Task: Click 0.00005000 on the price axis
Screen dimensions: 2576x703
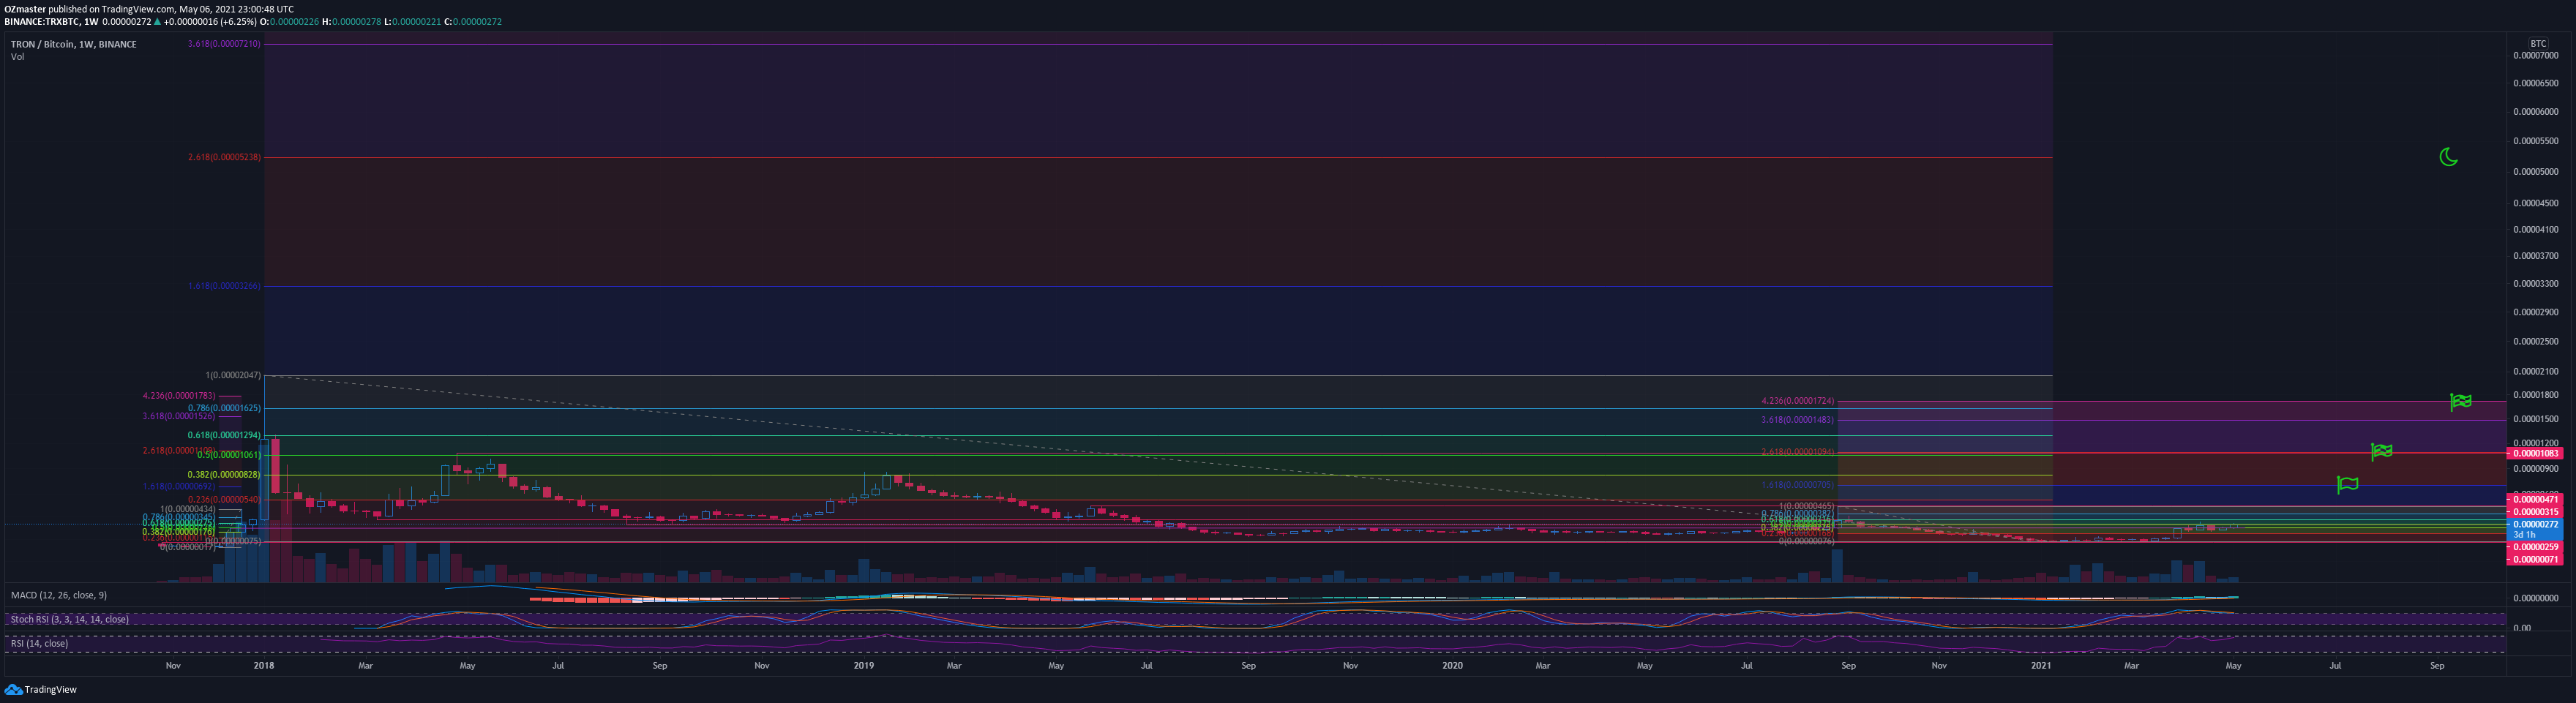Action: click(2535, 172)
